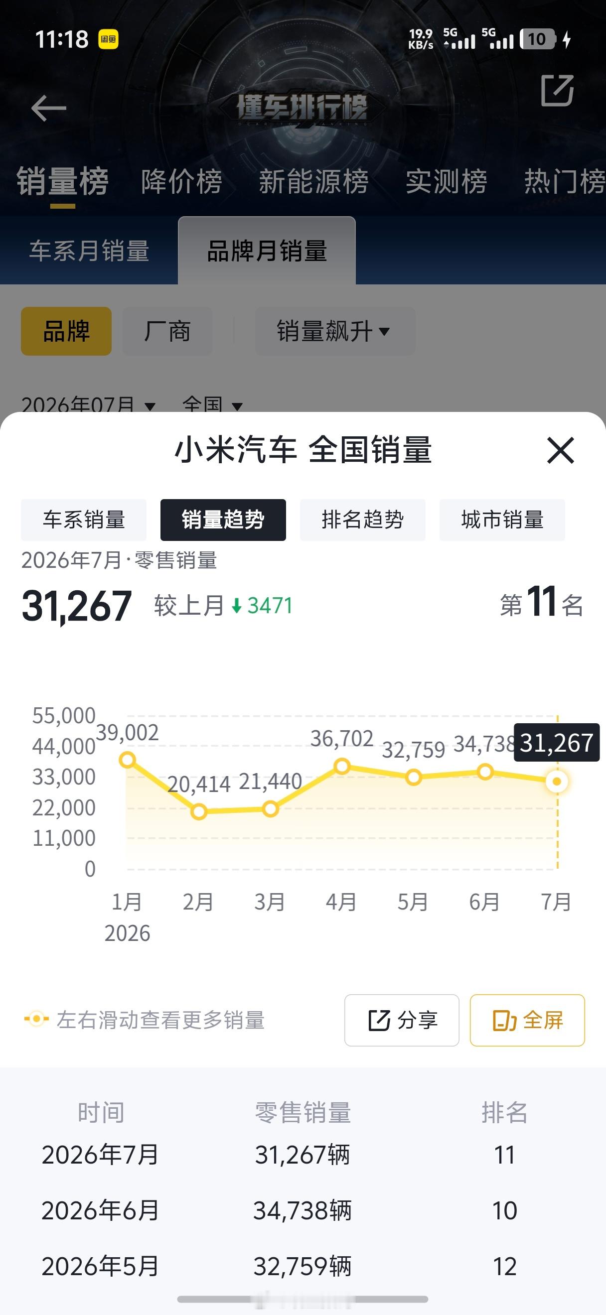This screenshot has height=1315, width=606.
Task: Tap the 左右滑动查看更多销量 hint text
Action: click(160, 1020)
